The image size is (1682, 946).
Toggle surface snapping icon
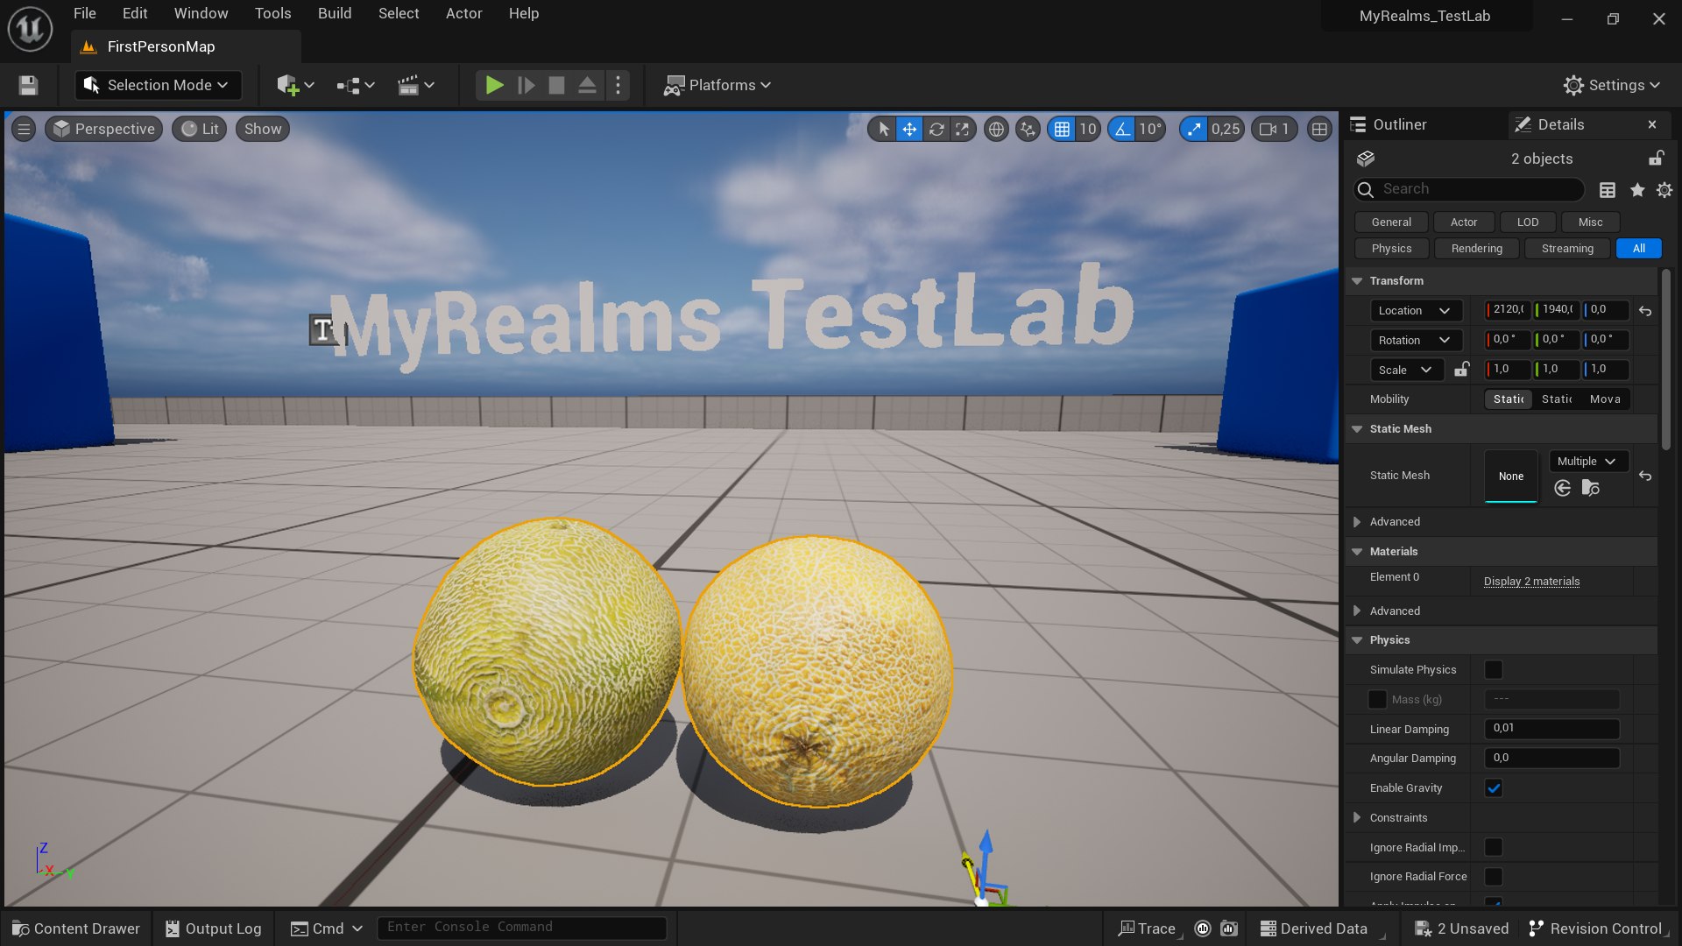point(1028,129)
